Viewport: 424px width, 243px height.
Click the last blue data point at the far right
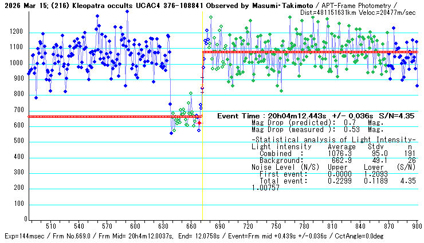point(417,86)
